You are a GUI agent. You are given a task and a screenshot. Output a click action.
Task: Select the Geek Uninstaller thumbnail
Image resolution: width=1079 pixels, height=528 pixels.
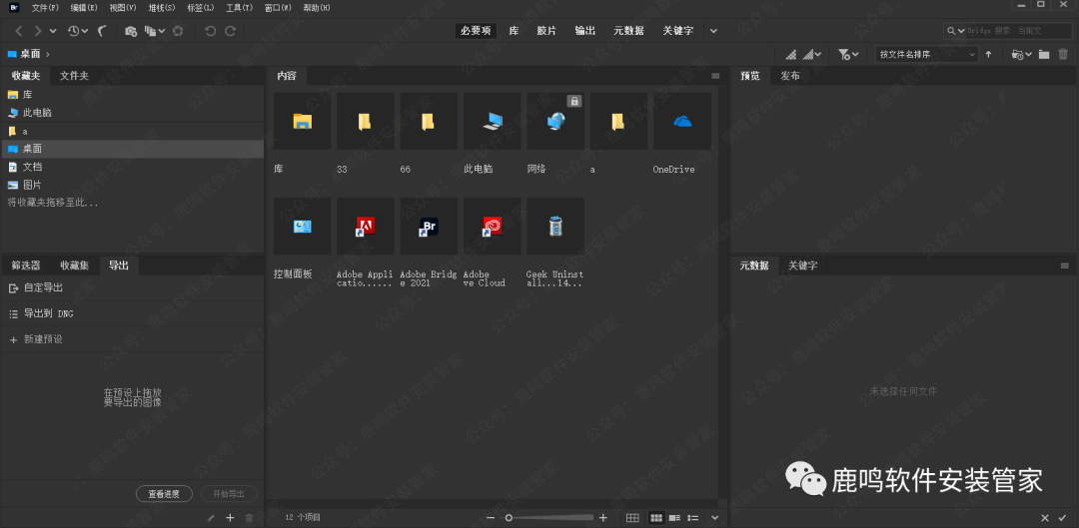(555, 227)
